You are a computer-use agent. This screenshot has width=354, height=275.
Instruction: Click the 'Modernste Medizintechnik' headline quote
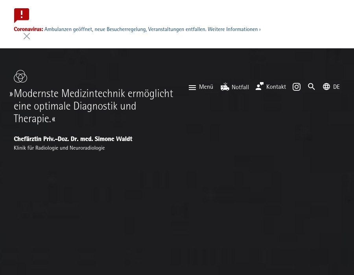click(x=93, y=106)
